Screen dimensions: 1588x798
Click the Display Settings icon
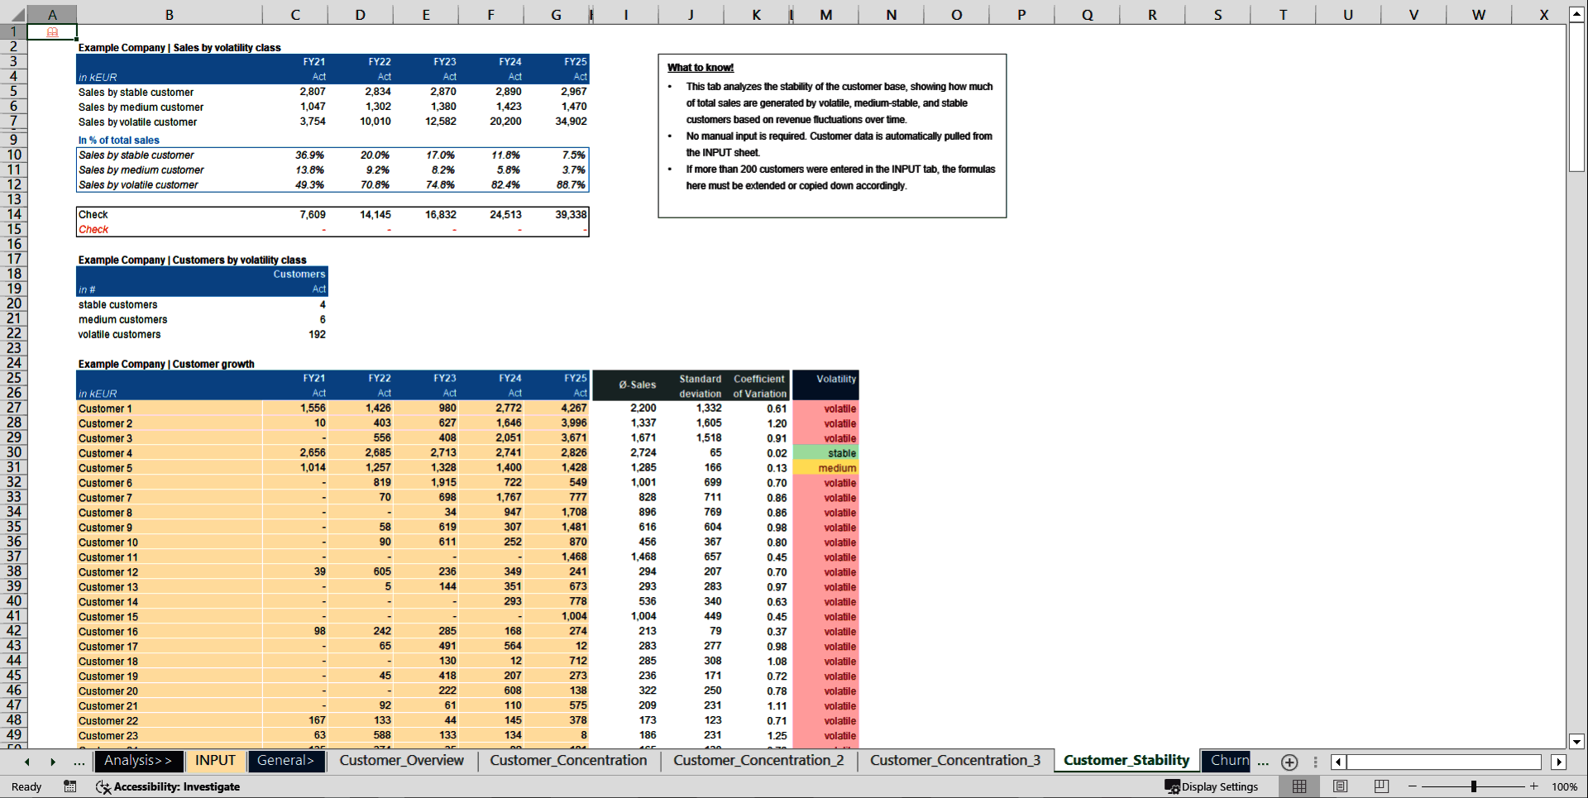[1172, 786]
